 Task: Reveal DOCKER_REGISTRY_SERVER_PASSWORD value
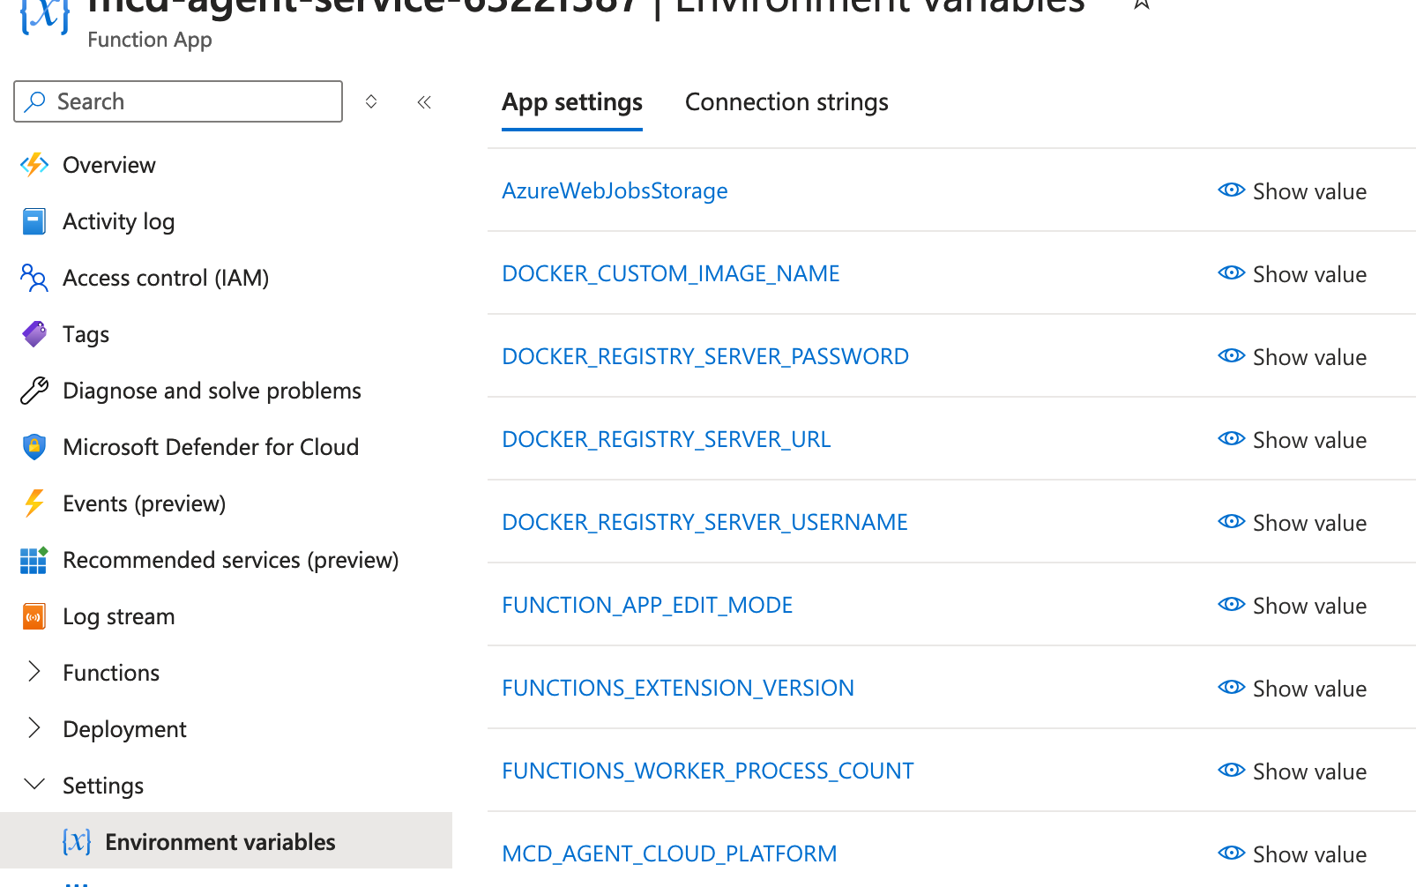pos(1292,357)
